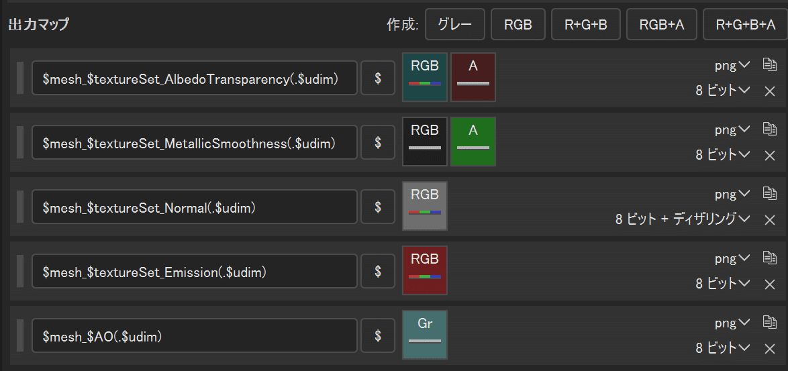Open png format dropdown for MetallicSmoothness
Viewport: 788px width, 371px height.
tap(732, 129)
